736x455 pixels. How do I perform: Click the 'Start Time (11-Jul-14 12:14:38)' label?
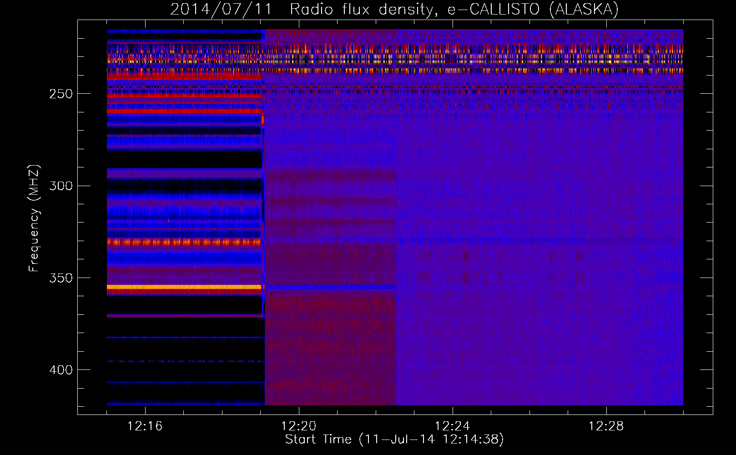394,440
